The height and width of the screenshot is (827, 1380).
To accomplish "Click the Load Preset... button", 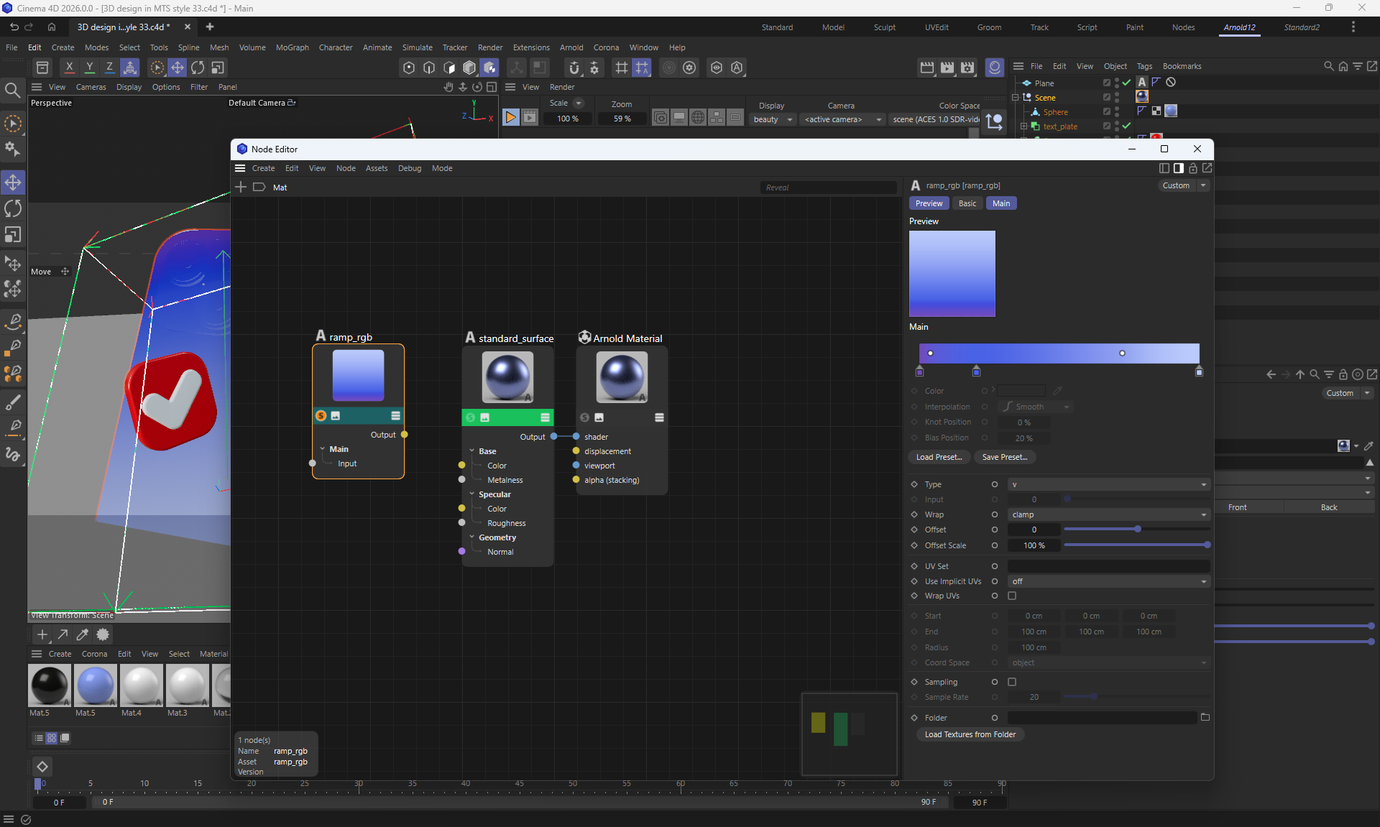I will coord(939,457).
